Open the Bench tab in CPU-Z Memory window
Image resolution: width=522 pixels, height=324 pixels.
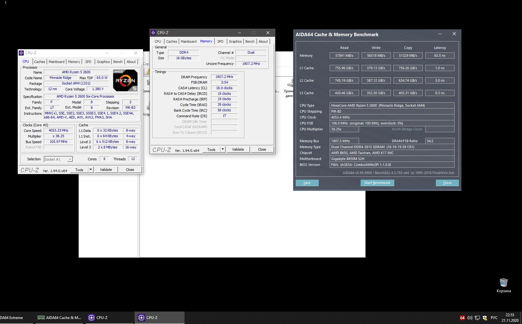click(x=250, y=41)
